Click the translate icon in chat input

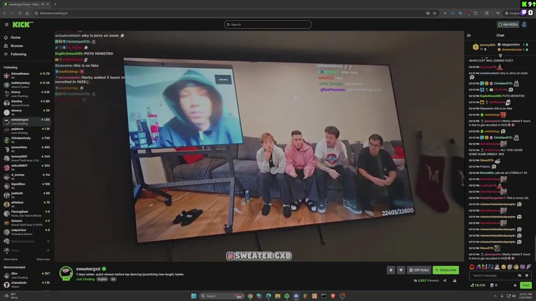(520, 275)
